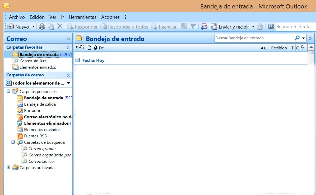
Task: Click the Send to OneNote toolbar icon
Action: pos(204,26)
